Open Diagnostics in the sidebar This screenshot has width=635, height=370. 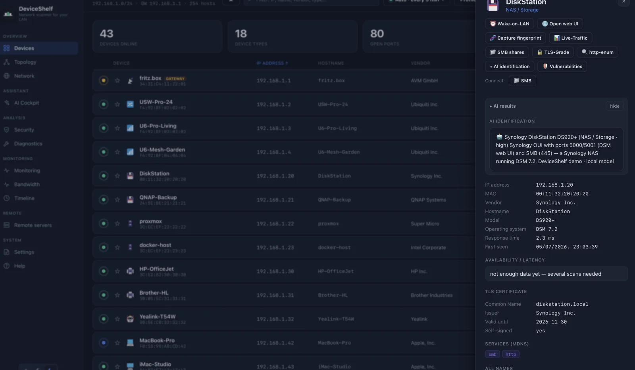tap(39, 144)
